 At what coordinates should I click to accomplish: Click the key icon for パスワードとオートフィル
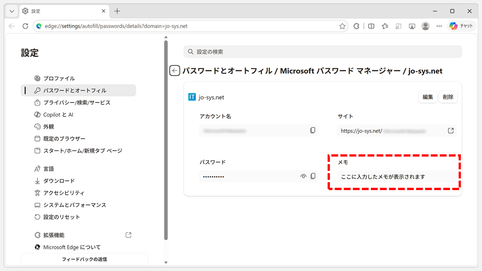pyautogui.click(x=37, y=90)
